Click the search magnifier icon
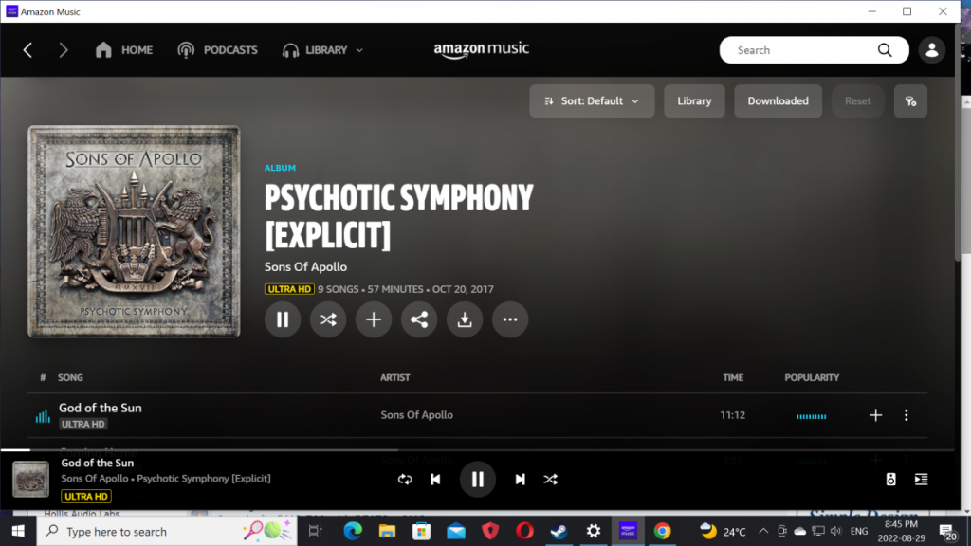Screen dimensions: 971x546 point(885,50)
